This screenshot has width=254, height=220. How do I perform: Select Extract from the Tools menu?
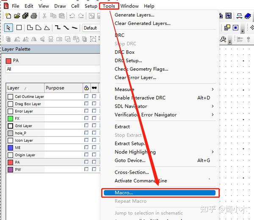click(122, 127)
